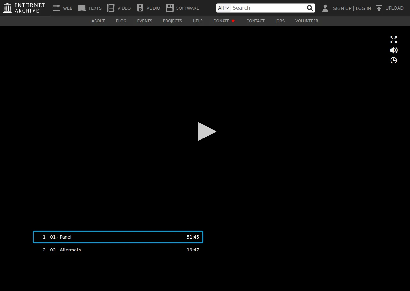The image size is (410, 291).
Task: Click the Texts section book icon
Action: click(x=82, y=8)
